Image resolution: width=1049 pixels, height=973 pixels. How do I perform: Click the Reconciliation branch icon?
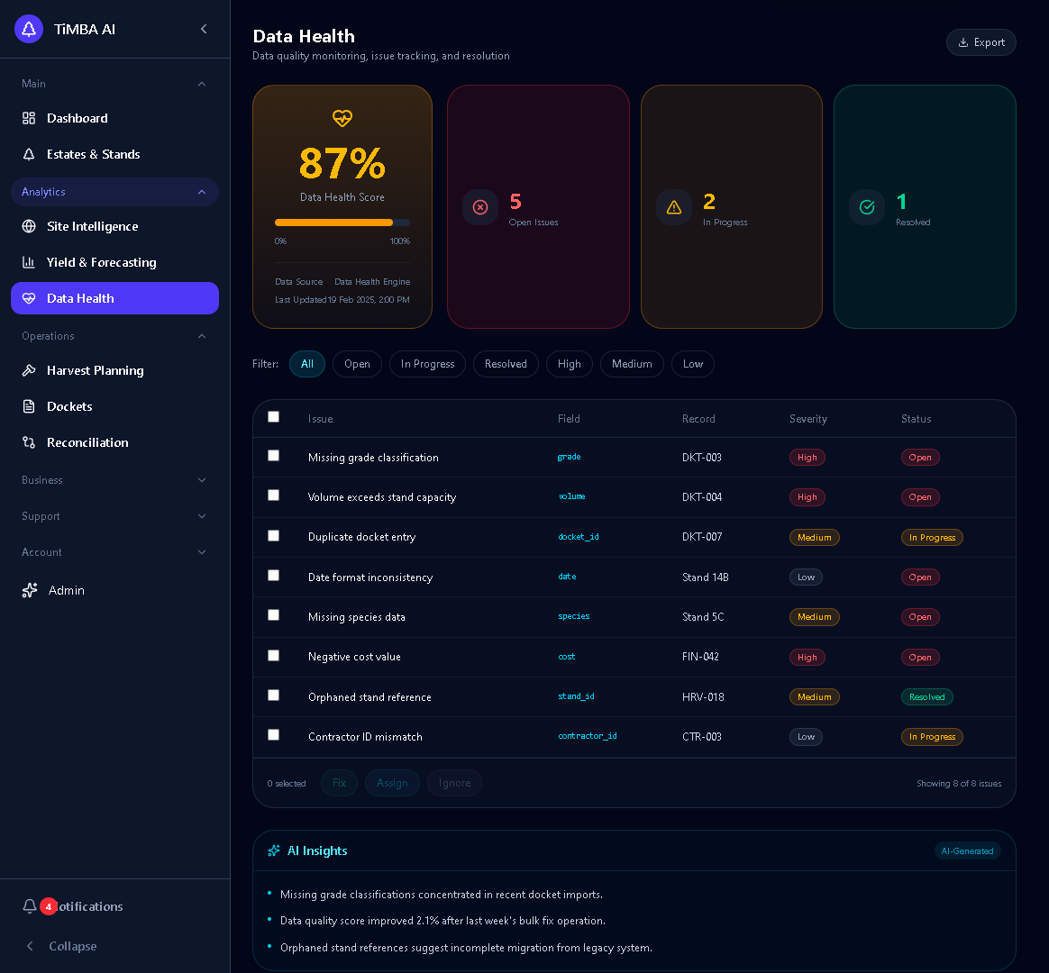point(29,442)
